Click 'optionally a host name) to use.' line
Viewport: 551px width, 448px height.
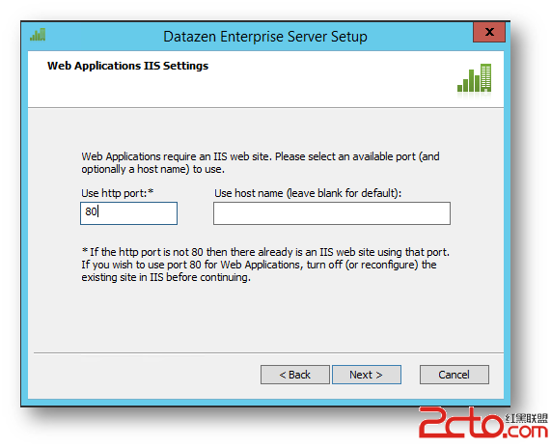[x=152, y=169]
